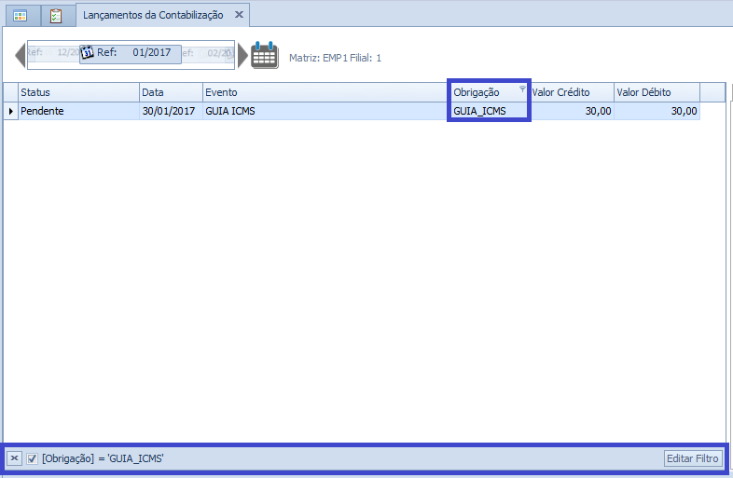Open the Editar Filtro button
The width and height of the screenshot is (733, 478).
pyautogui.click(x=692, y=458)
